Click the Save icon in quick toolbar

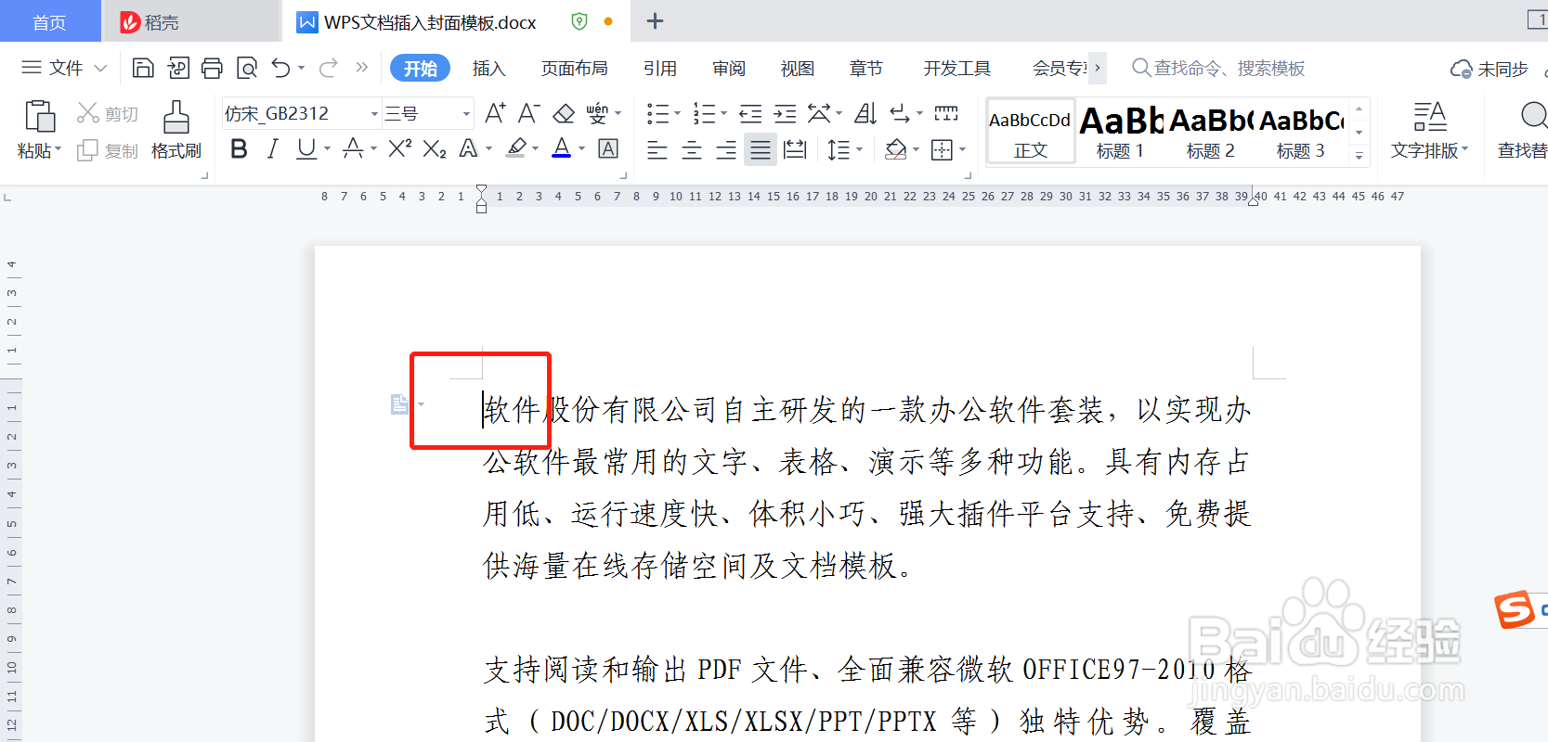click(143, 68)
